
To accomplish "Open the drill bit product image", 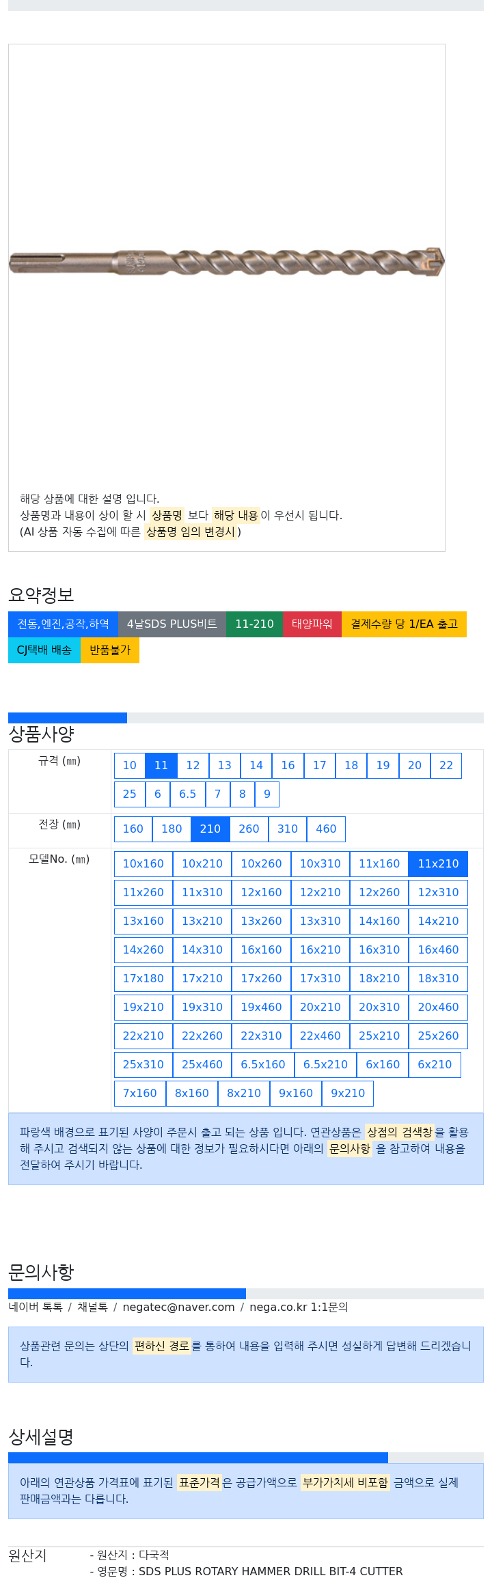I will [x=226, y=262].
